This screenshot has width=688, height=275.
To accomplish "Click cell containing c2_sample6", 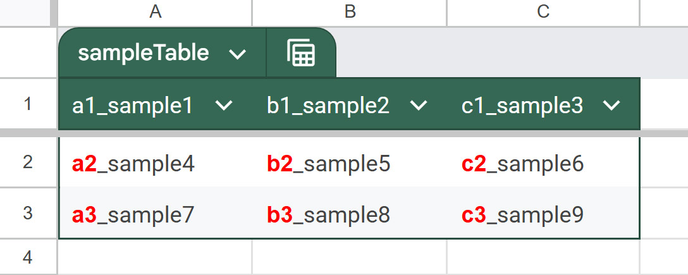I will point(522,164).
